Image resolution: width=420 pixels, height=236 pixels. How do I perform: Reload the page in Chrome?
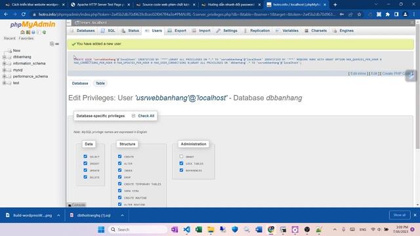(x=24, y=14)
